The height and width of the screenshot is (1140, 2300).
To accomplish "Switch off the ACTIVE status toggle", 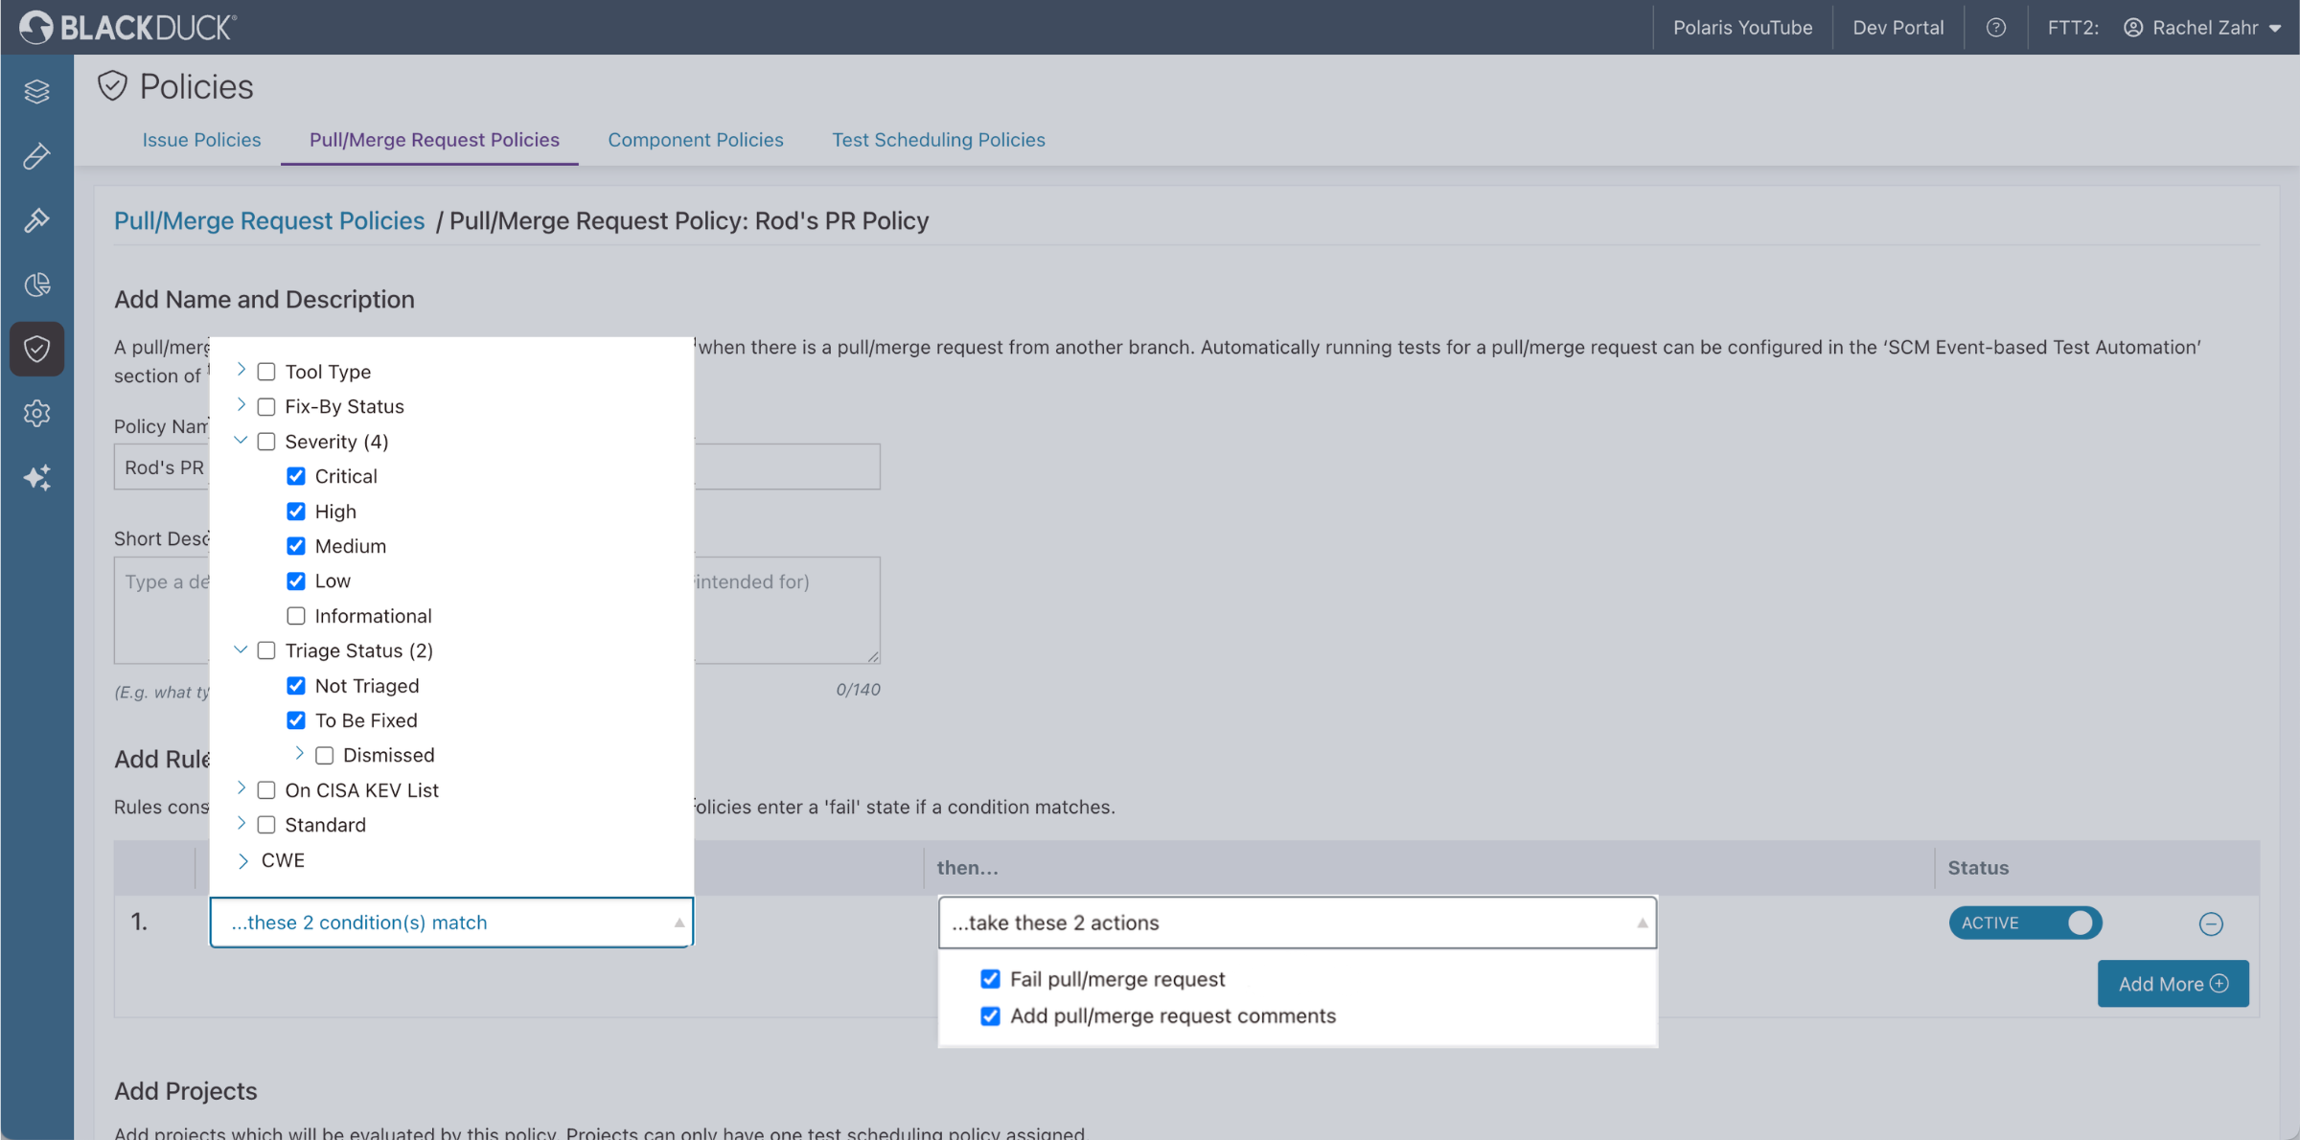I will tap(2025, 923).
